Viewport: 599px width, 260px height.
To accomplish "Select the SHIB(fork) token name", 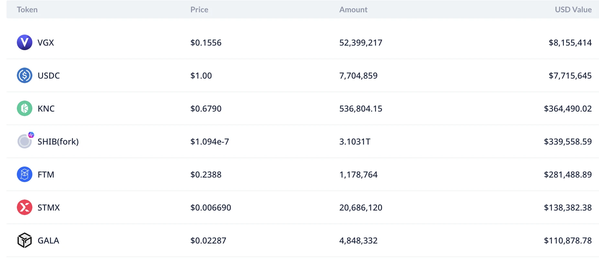I will pos(58,142).
